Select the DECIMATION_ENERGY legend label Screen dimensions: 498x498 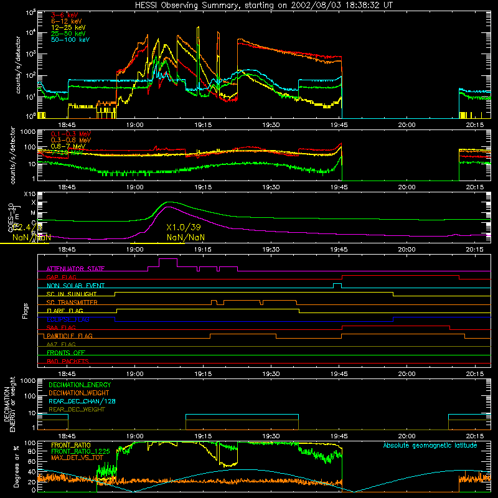(80, 385)
